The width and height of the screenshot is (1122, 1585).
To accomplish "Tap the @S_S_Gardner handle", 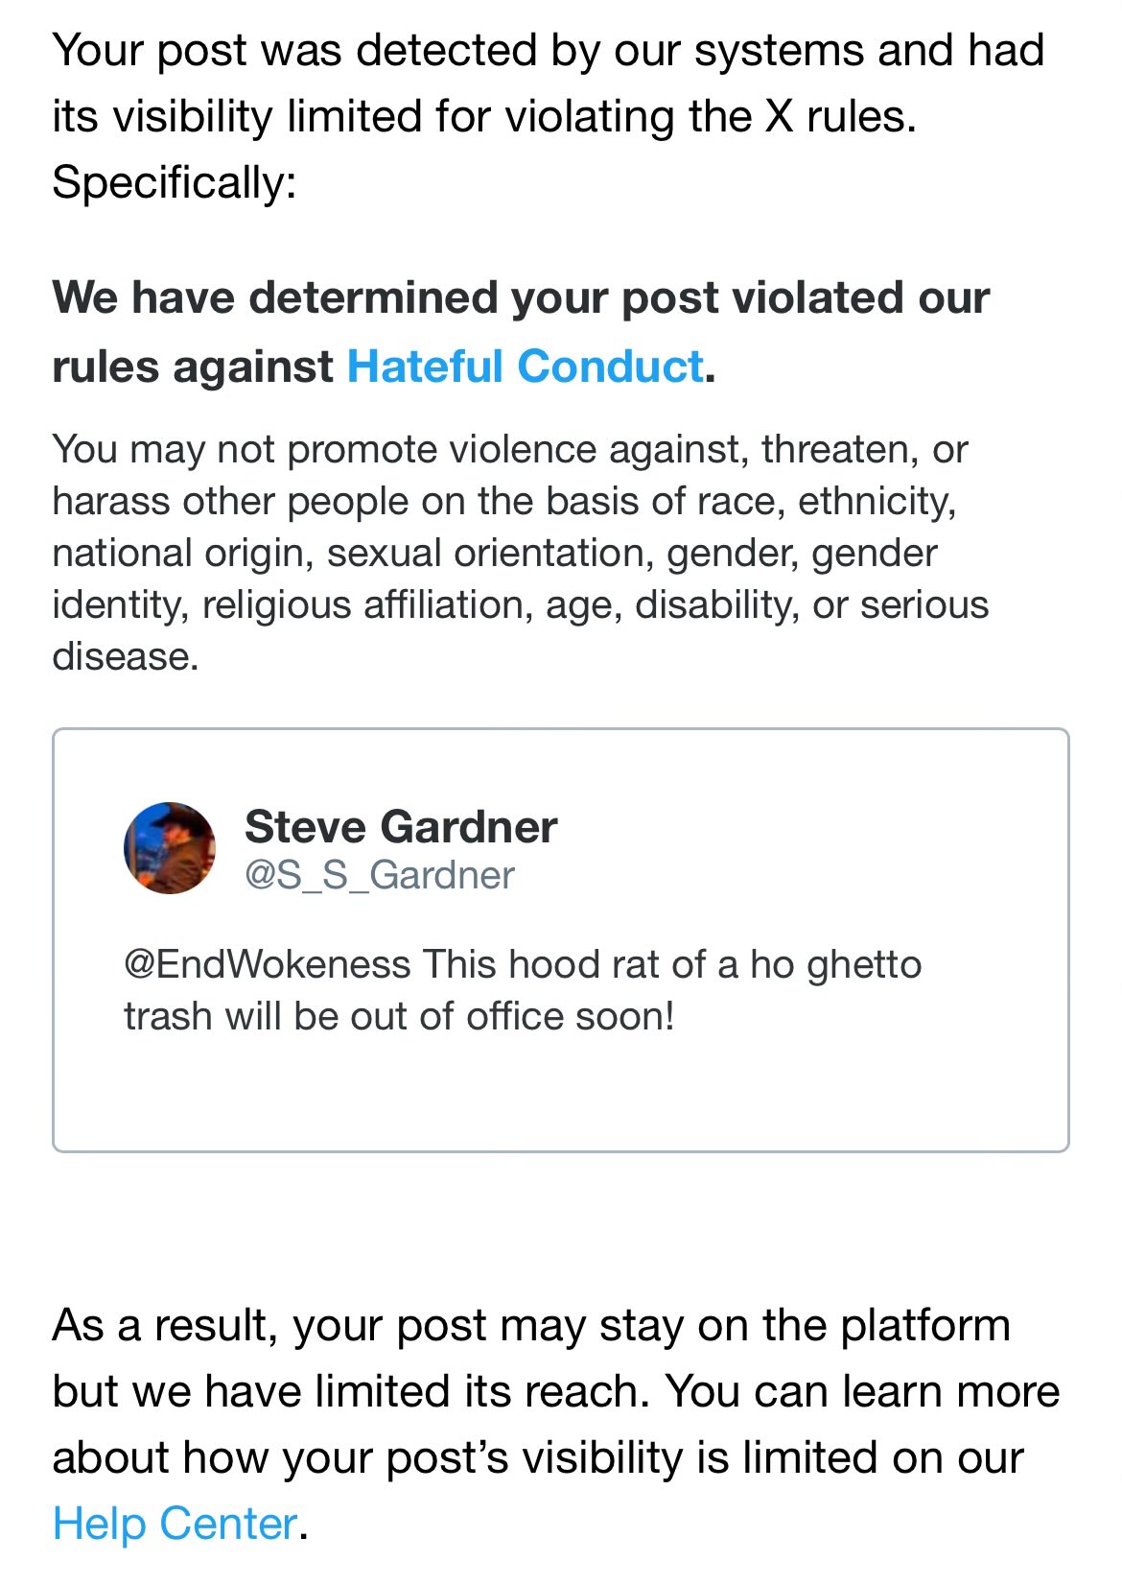I will (x=380, y=875).
